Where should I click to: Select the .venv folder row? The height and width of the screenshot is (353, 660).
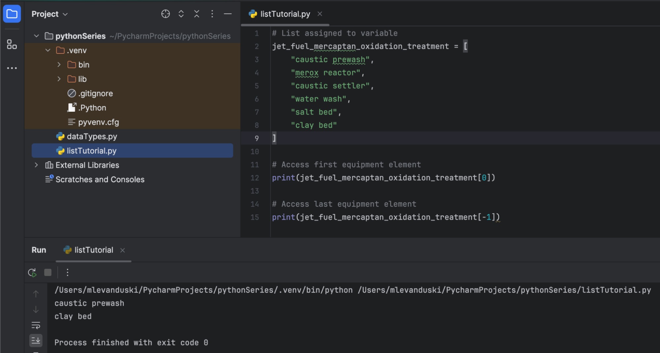(x=132, y=50)
